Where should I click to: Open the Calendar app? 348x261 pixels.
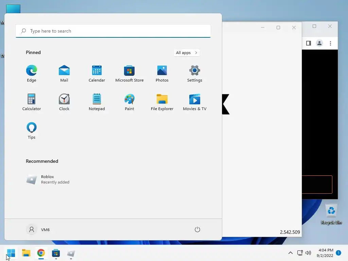pyautogui.click(x=97, y=74)
